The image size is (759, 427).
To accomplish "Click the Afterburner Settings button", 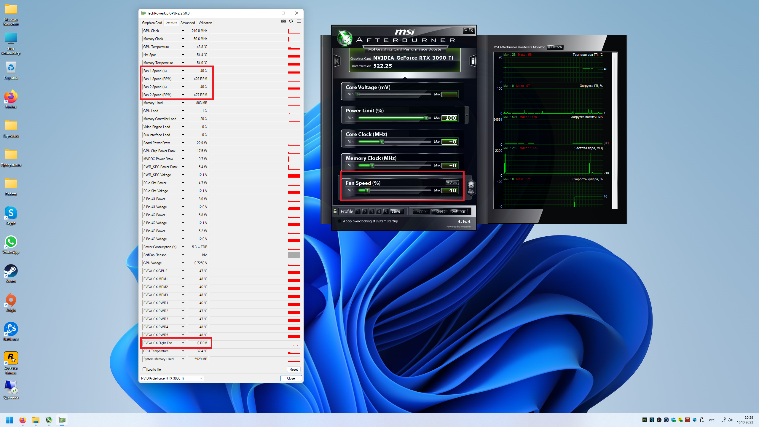I will click(x=459, y=211).
